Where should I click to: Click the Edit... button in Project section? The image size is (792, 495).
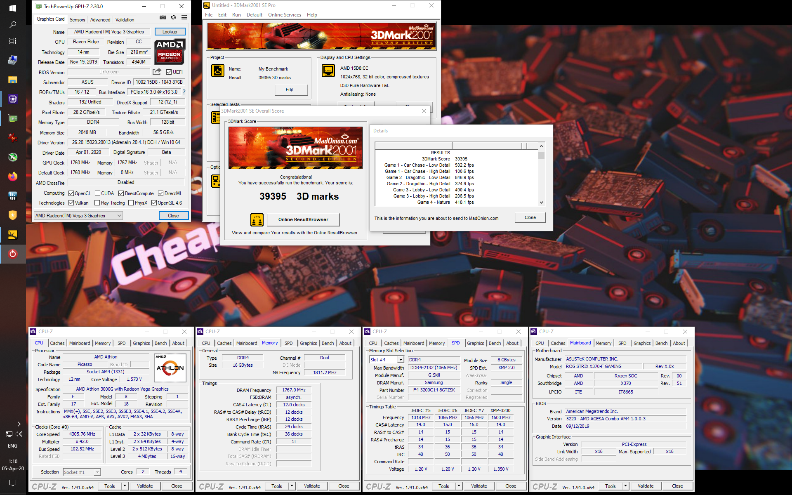pyautogui.click(x=291, y=90)
